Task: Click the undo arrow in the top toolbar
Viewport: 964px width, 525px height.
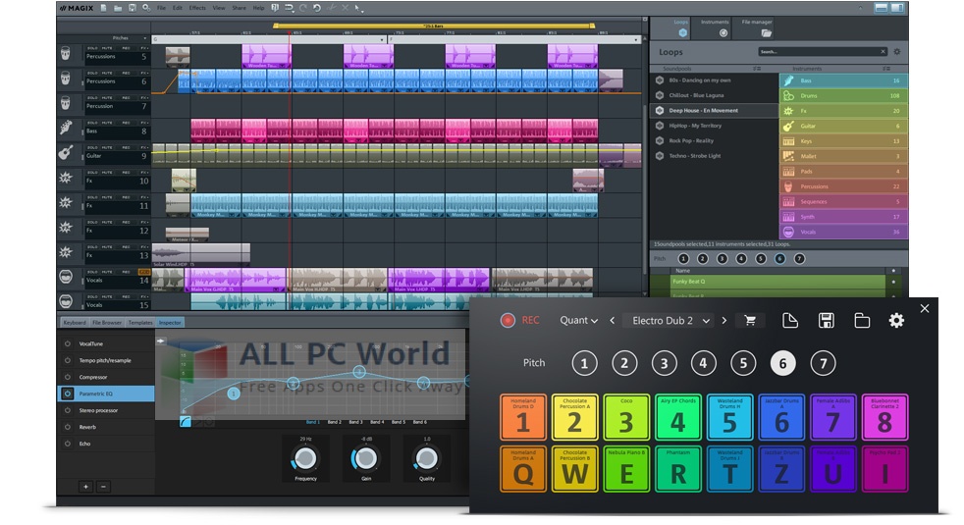Action: tap(317, 8)
